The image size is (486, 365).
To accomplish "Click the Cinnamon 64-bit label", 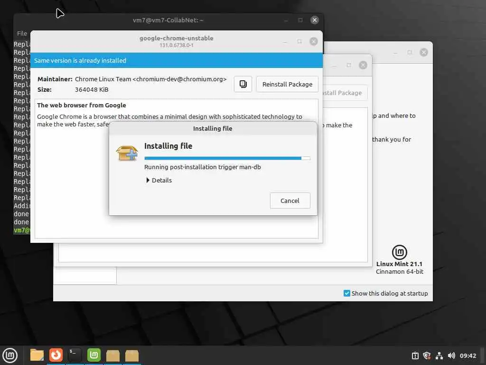I will coord(400,271).
